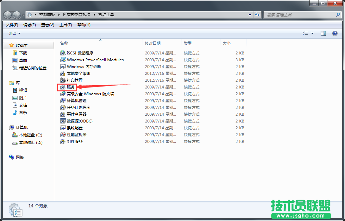
Task: Click the refresh button in address bar
Action: click(257, 14)
